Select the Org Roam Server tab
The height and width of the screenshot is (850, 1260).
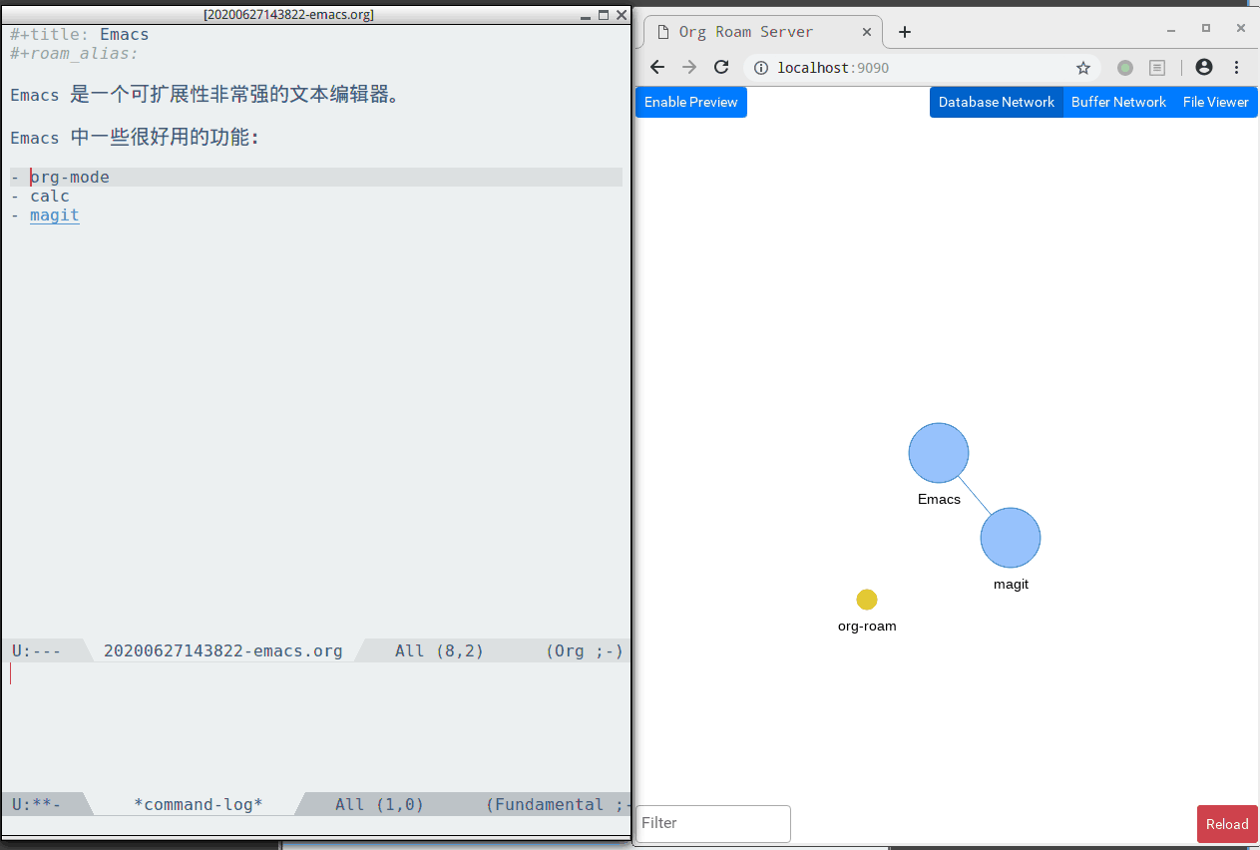762,32
